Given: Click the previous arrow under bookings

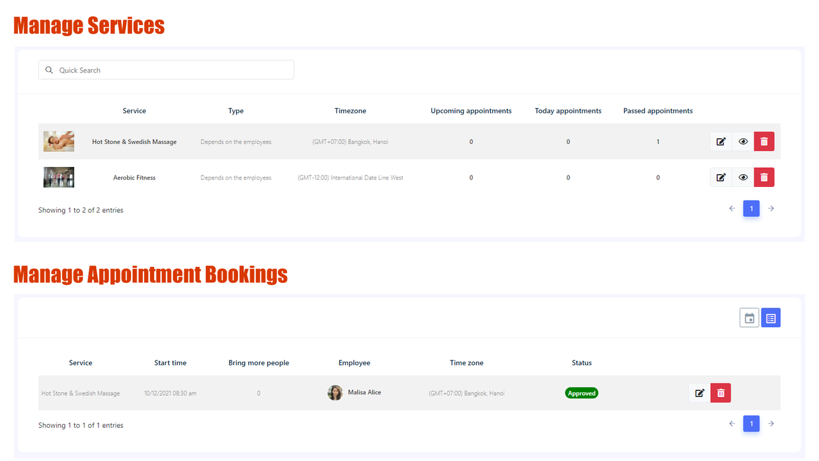Looking at the screenshot, I should (732, 423).
